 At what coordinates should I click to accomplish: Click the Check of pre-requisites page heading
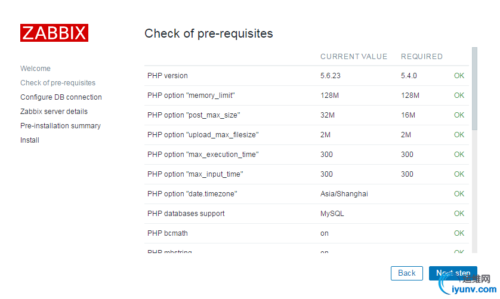(x=209, y=33)
